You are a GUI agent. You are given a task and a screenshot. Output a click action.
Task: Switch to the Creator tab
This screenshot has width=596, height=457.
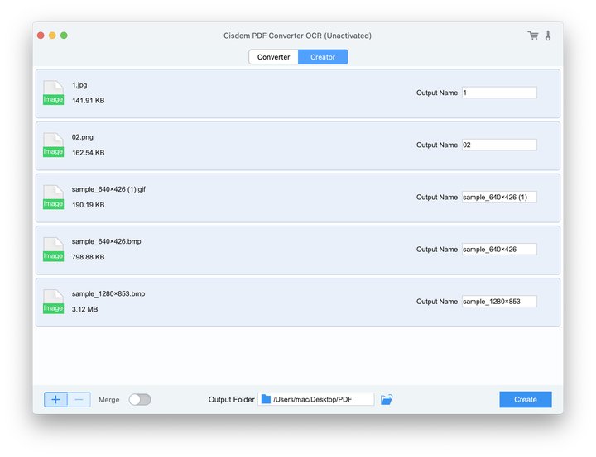323,57
